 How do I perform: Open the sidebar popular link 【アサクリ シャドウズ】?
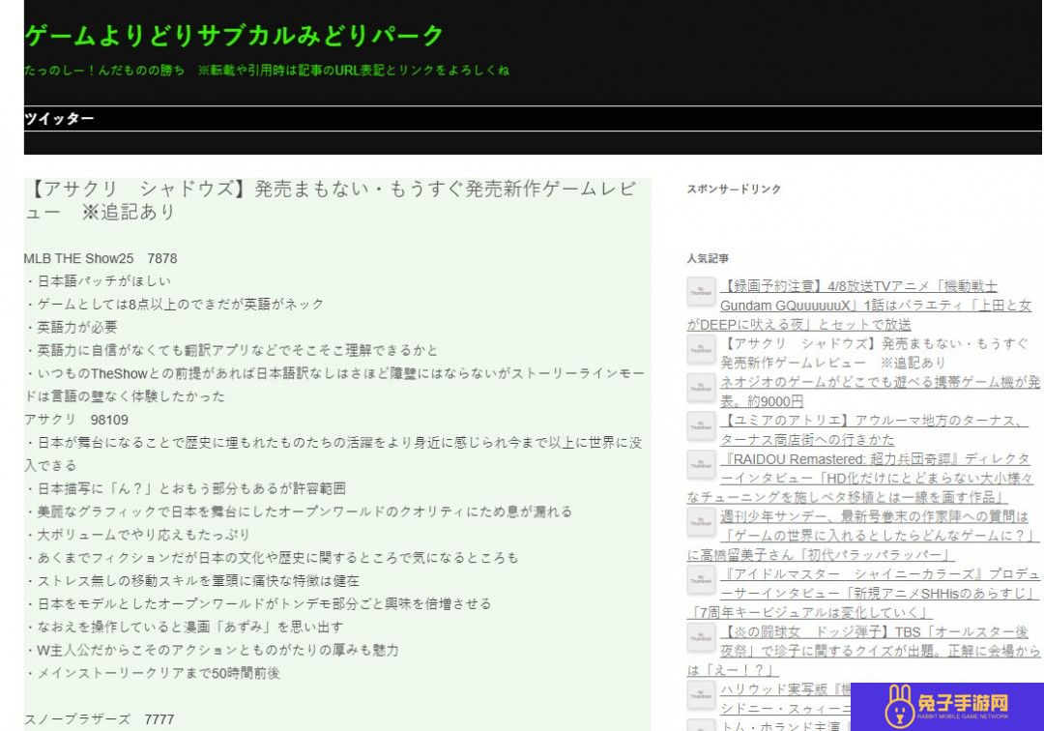(874, 353)
